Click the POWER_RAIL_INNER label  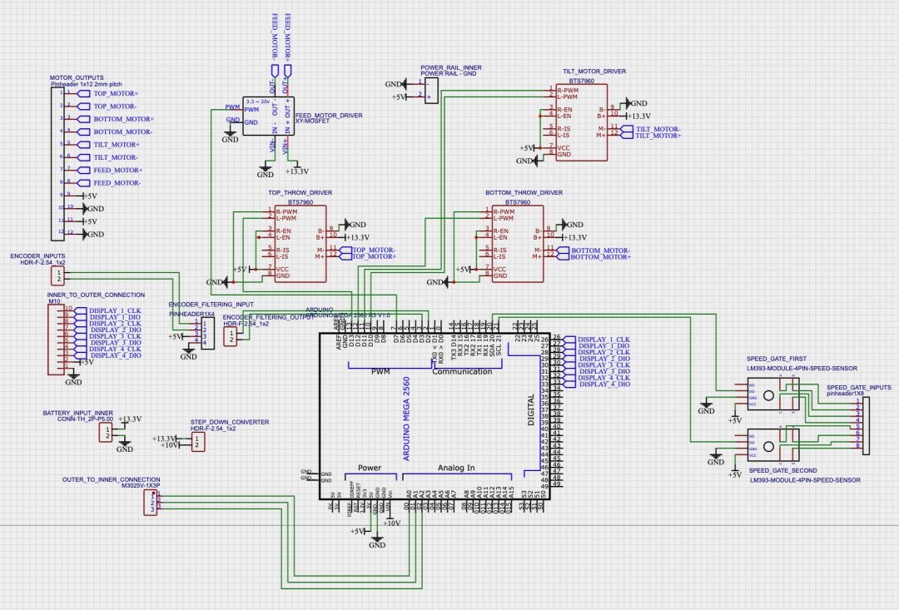pos(451,67)
